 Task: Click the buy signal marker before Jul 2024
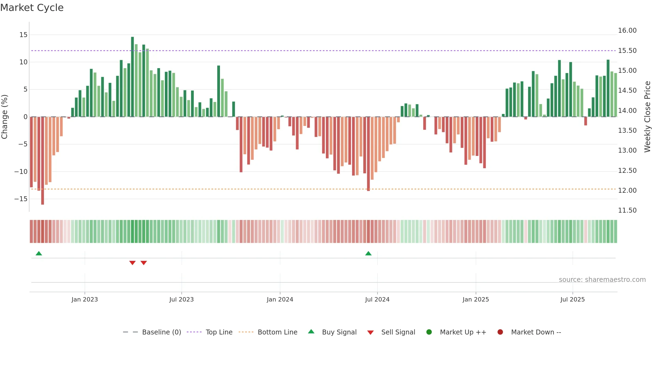(x=368, y=253)
